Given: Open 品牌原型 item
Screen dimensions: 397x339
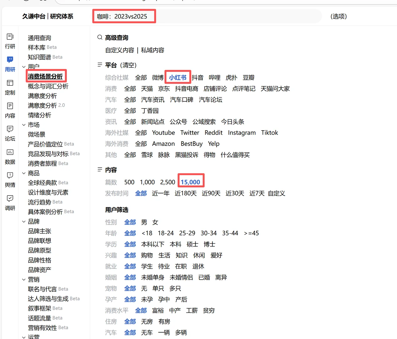Looking at the screenshot, I should click(x=39, y=250).
